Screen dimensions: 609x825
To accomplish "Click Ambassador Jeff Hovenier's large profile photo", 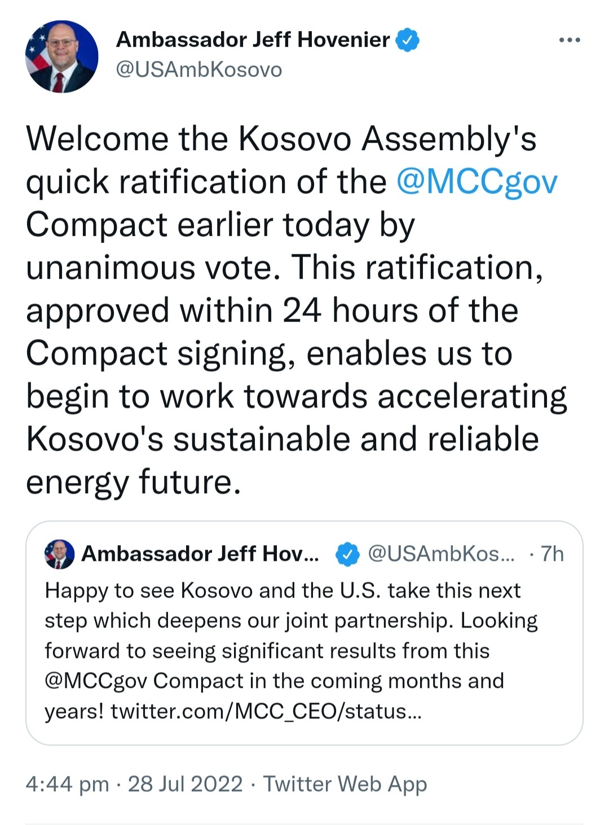I will pyautogui.click(x=62, y=56).
